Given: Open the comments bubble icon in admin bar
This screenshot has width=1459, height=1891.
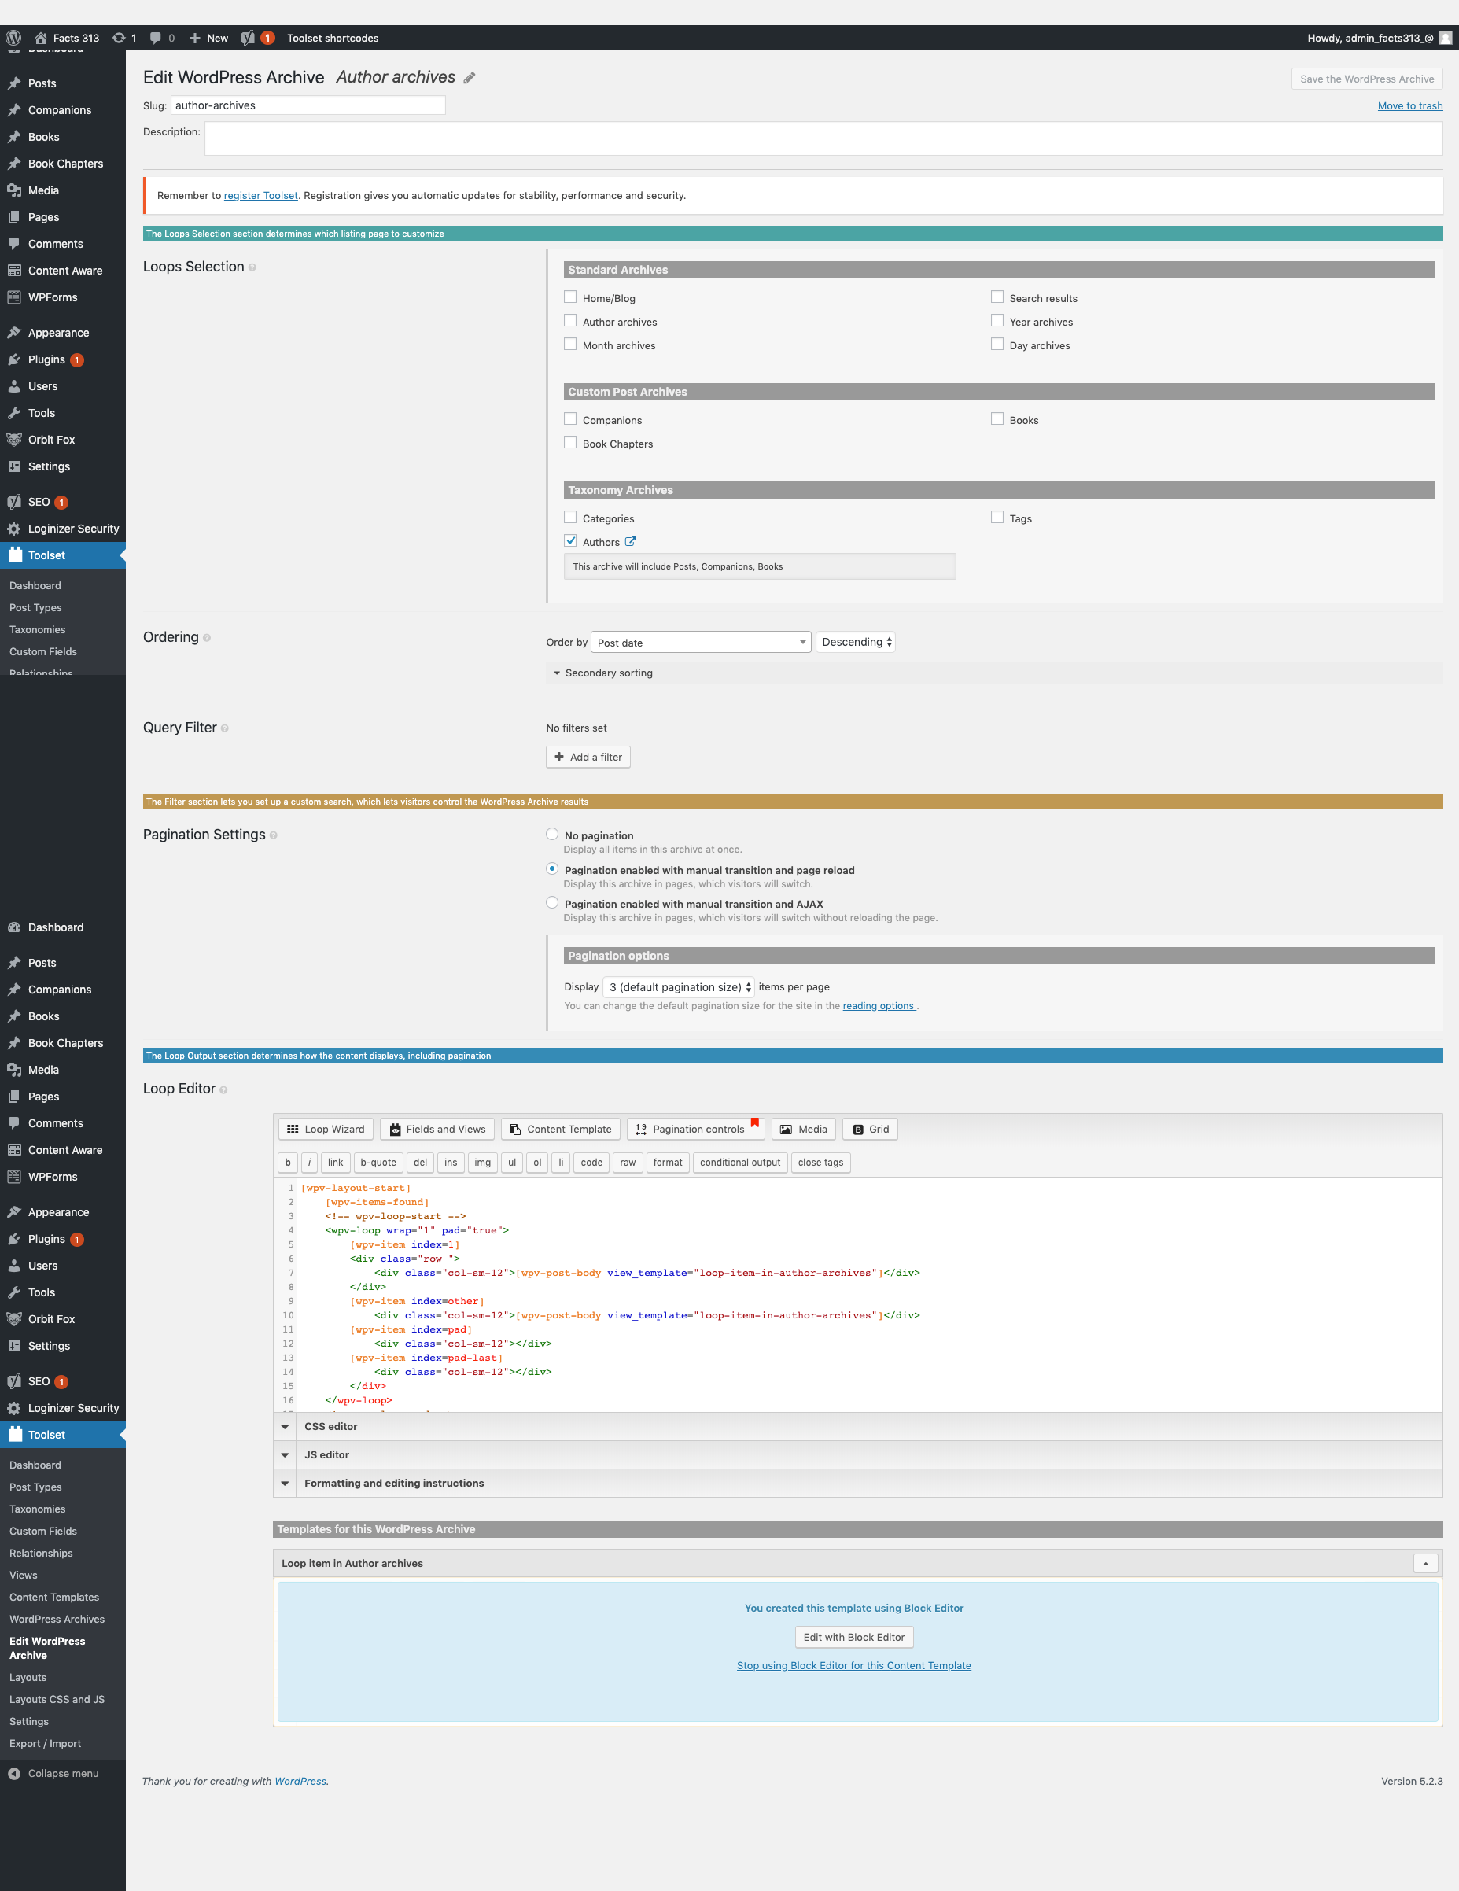Looking at the screenshot, I should coord(156,38).
